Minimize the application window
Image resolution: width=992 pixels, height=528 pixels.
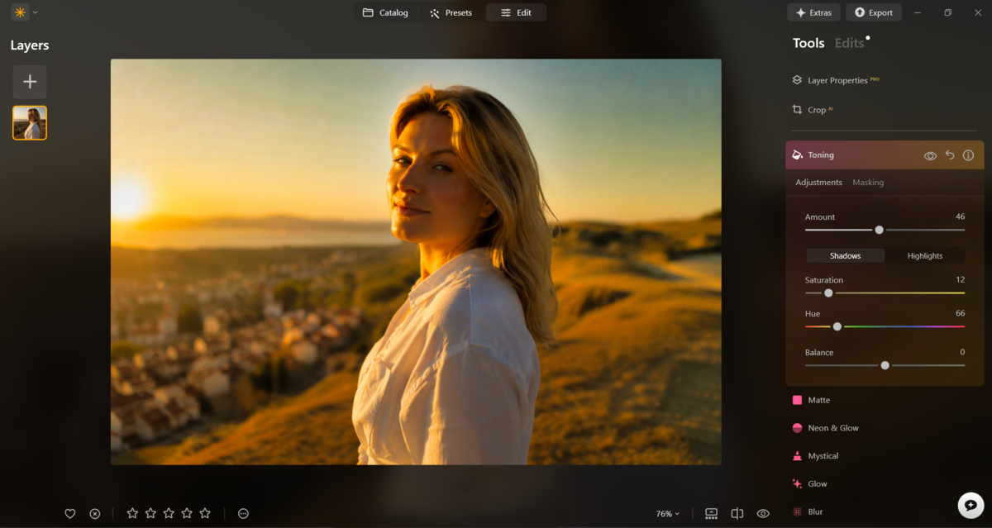pyautogui.click(x=918, y=12)
